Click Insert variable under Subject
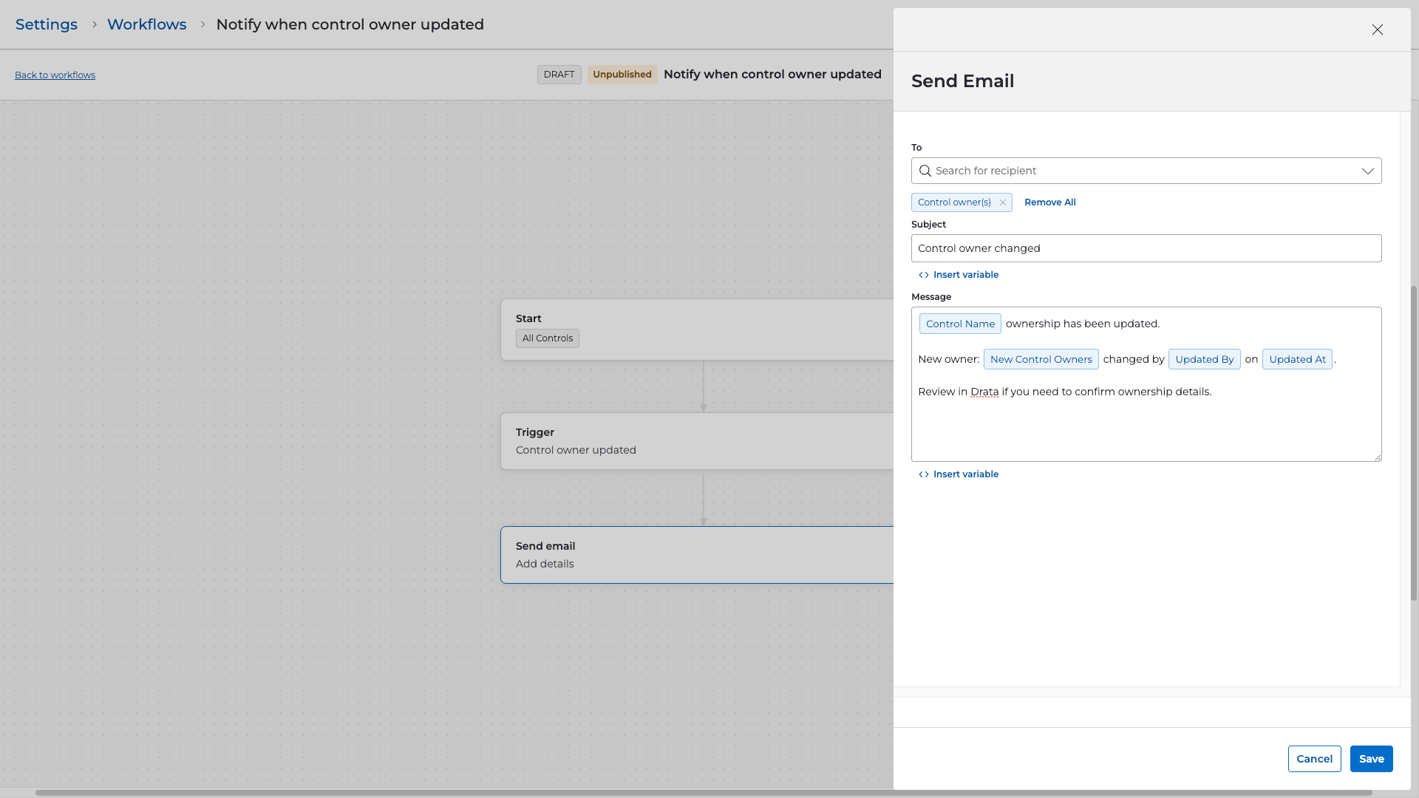The image size is (1419, 798). tap(959, 275)
